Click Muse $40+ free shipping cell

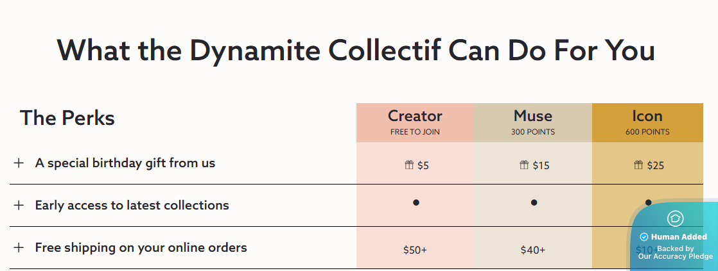[x=533, y=249]
